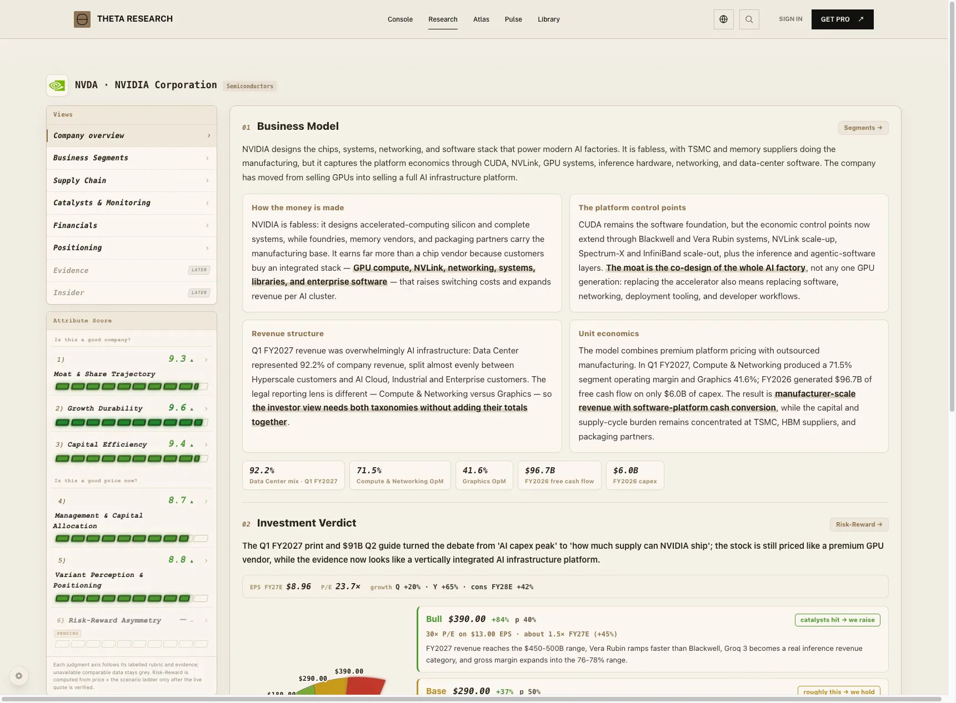Expand Management & Capital Allocation score chevron
The height and width of the screenshot is (703, 956).
206,501
